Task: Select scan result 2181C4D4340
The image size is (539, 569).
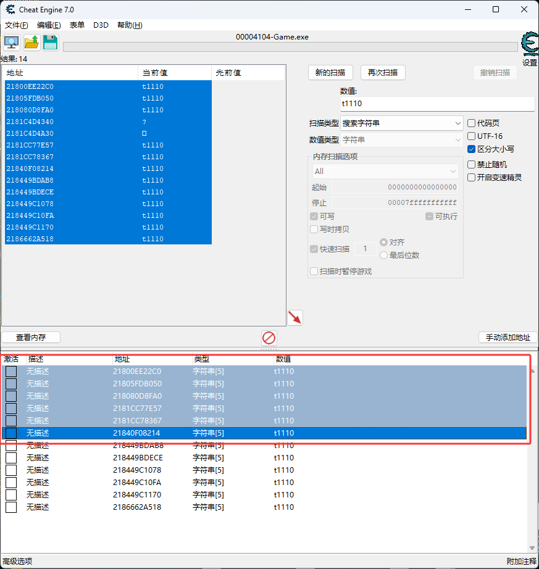Action: [x=108, y=122]
